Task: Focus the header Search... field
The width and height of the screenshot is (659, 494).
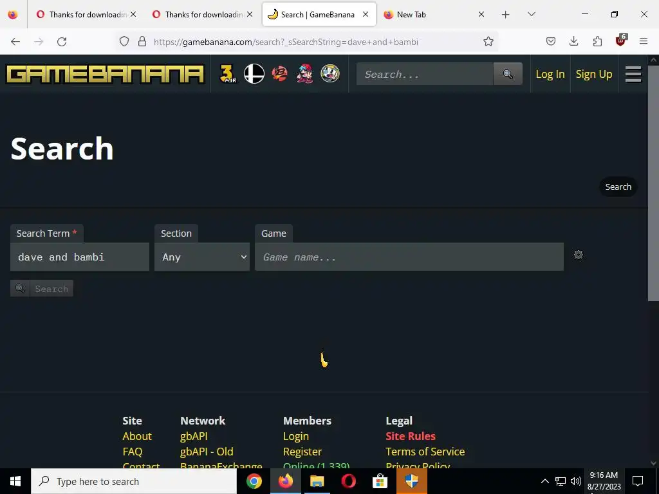Action: [425, 74]
